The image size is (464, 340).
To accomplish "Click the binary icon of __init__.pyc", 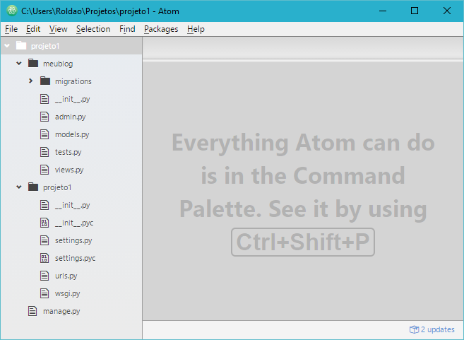I will [44, 223].
